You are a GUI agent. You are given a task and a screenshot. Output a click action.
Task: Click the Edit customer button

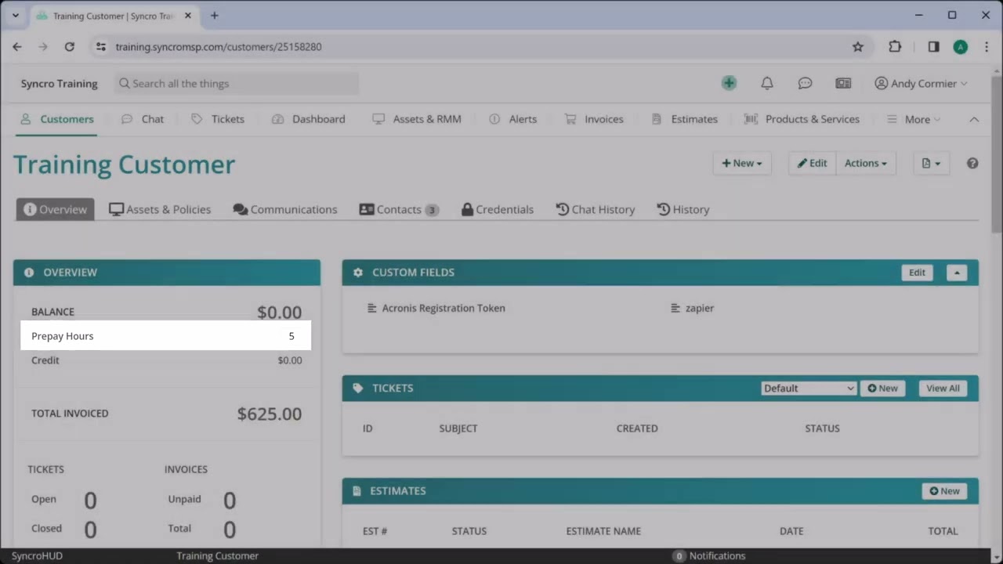click(x=813, y=163)
